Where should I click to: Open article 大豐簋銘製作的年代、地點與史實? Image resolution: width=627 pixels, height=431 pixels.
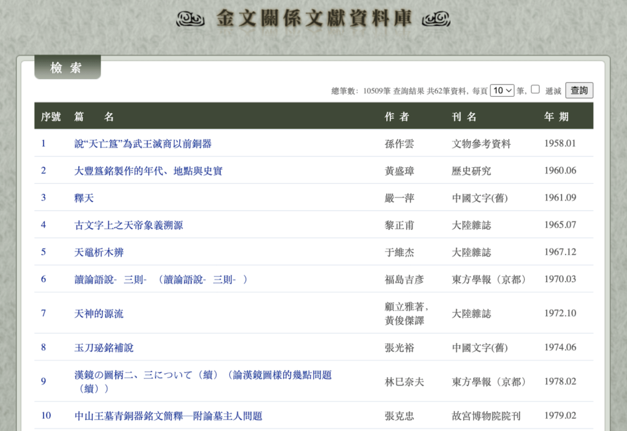click(148, 171)
